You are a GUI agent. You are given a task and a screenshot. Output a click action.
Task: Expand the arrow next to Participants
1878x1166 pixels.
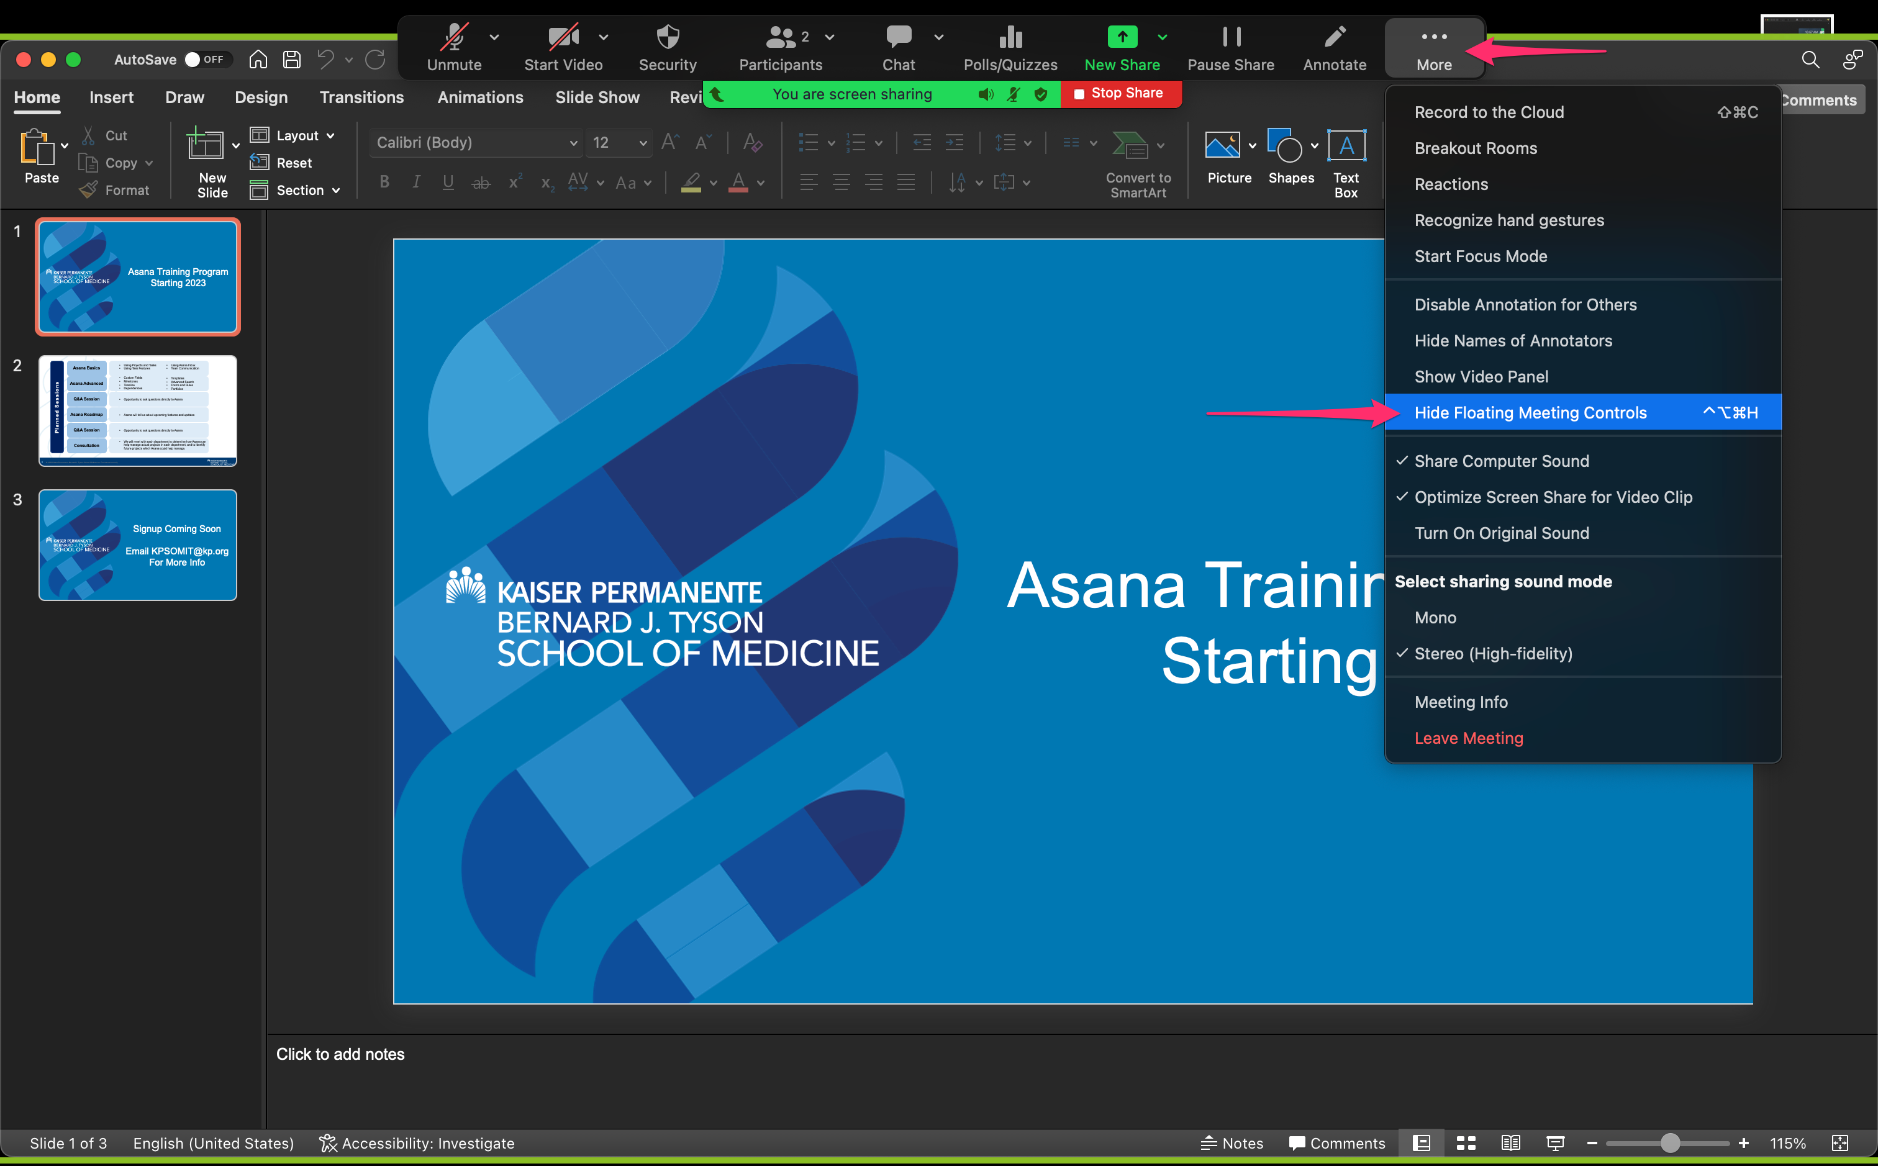pos(830,36)
